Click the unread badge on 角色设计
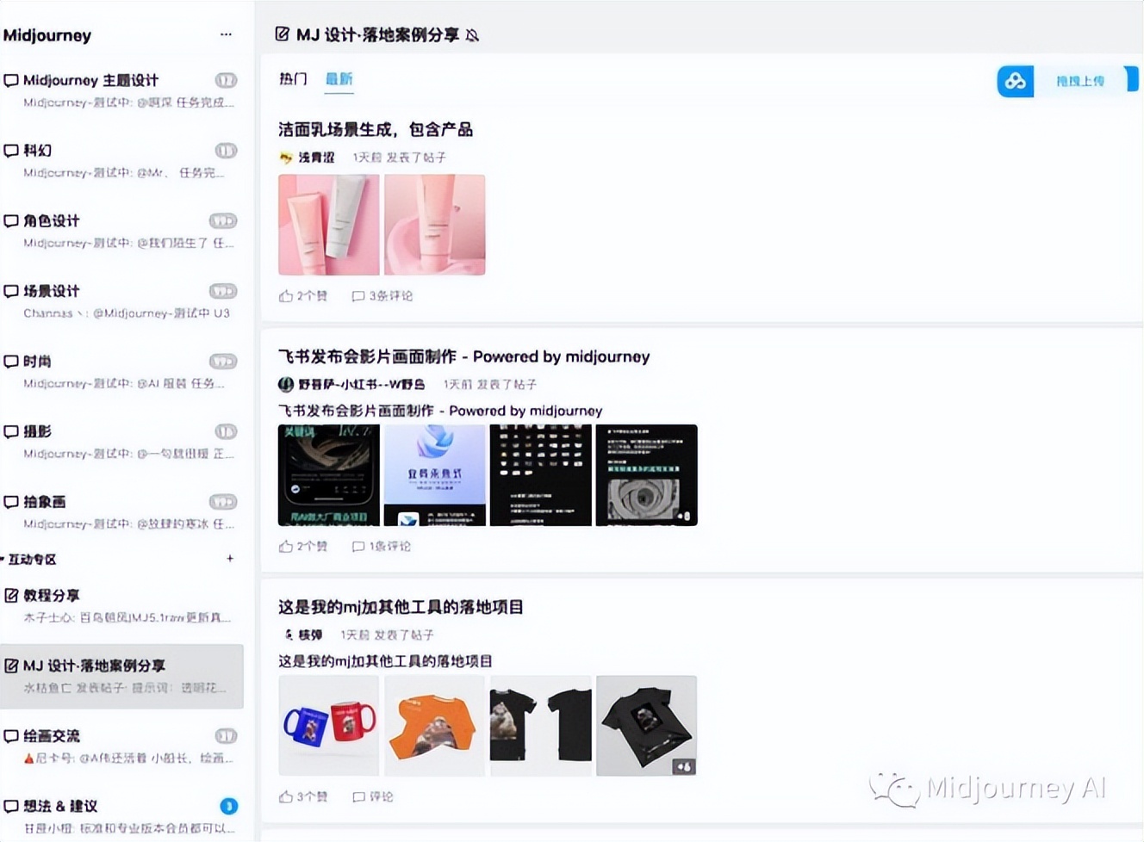Image resolution: width=1144 pixels, height=842 pixels. 223,221
